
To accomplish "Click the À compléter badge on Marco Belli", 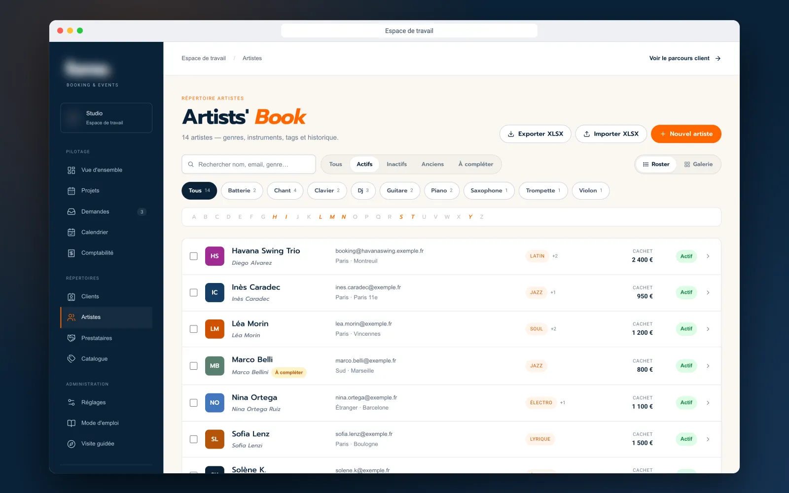I will [x=289, y=373].
